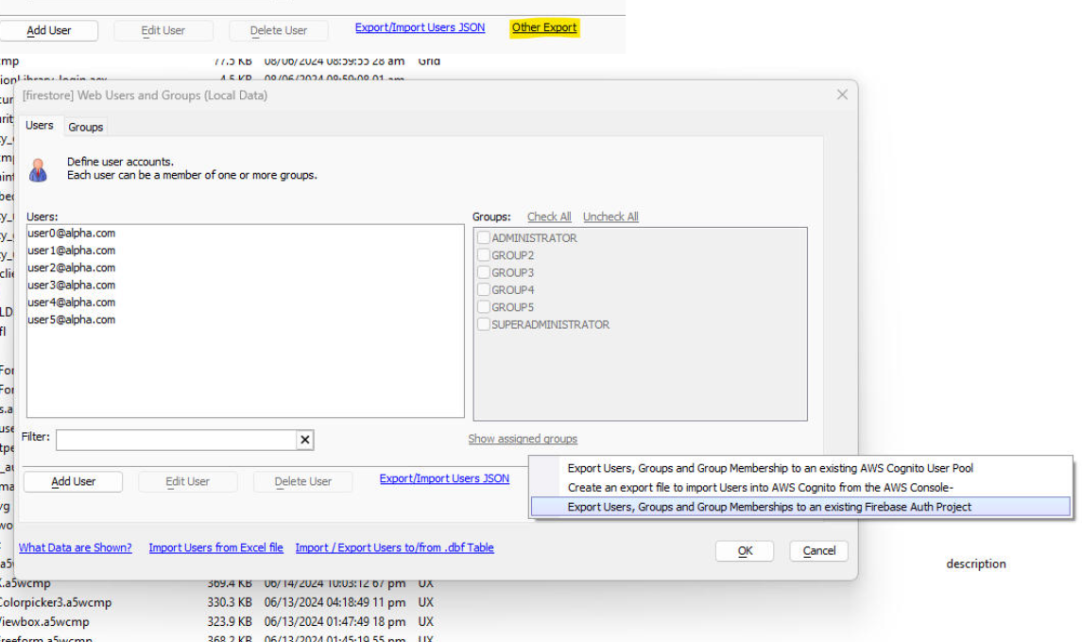
Task: Check the GROUP2 checkbox
Action: click(x=484, y=254)
